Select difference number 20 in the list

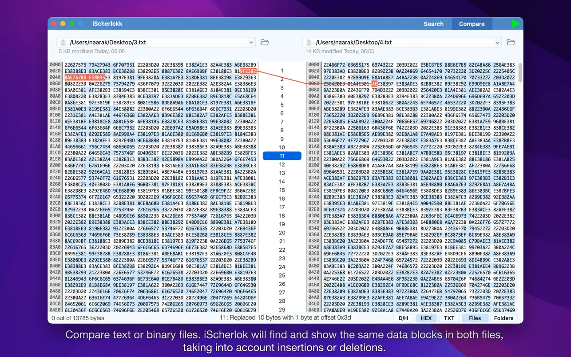coord(282,233)
